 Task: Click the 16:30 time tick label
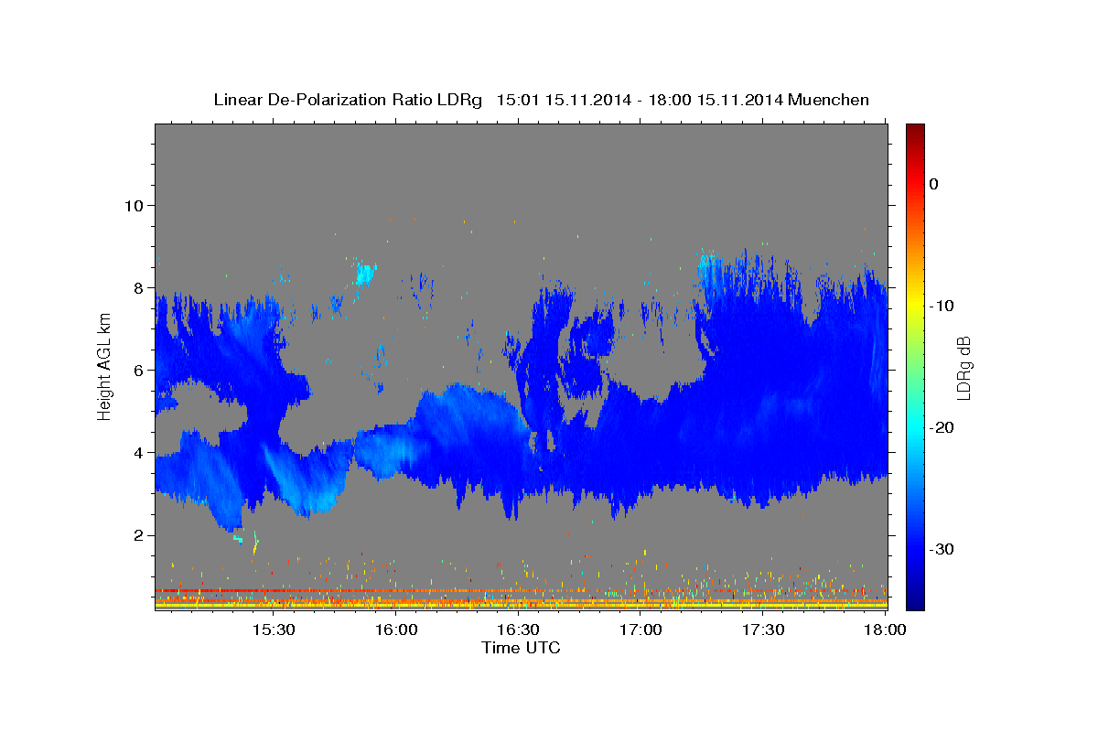click(x=518, y=630)
